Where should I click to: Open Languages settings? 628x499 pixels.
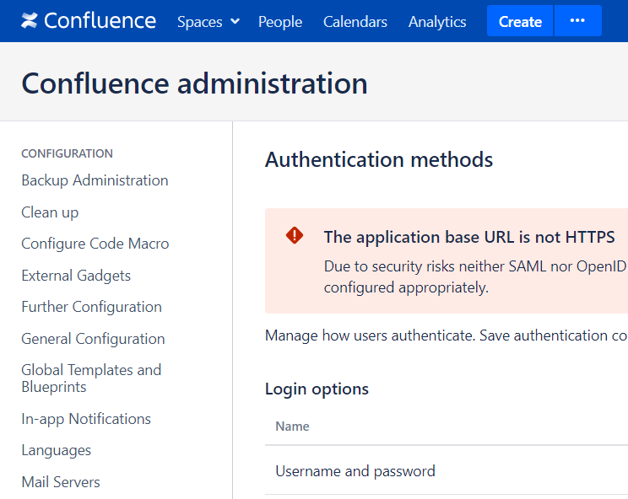click(x=56, y=450)
